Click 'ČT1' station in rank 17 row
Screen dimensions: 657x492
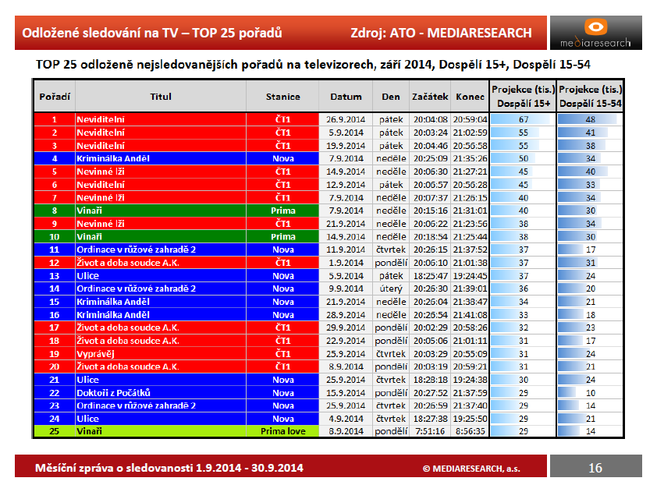(282, 327)
